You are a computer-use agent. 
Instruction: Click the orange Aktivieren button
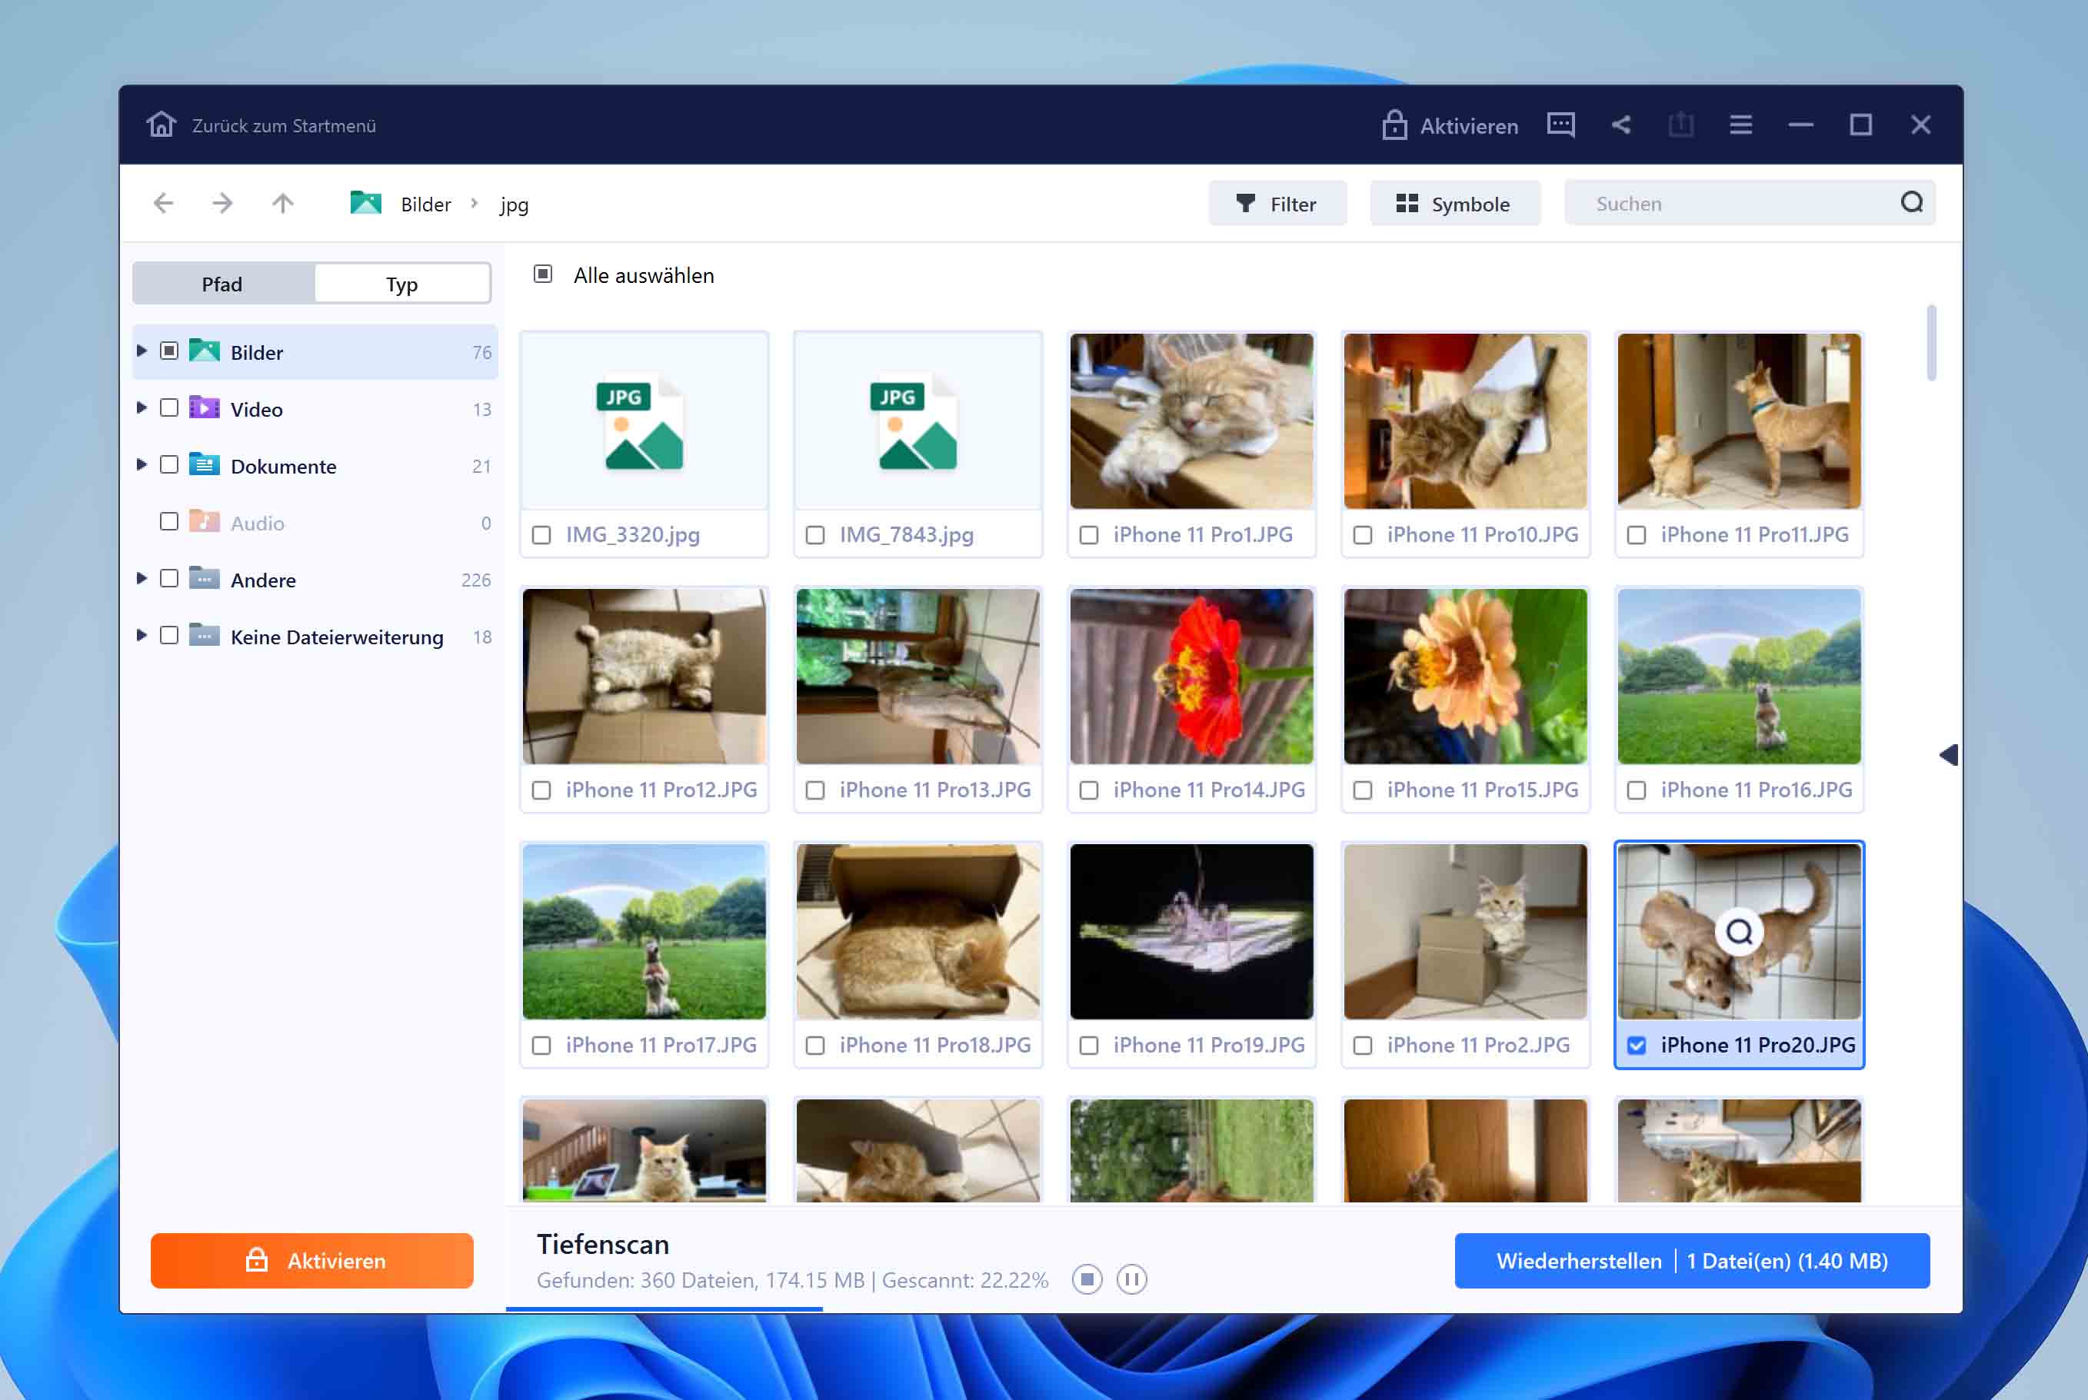[311, 1261]
